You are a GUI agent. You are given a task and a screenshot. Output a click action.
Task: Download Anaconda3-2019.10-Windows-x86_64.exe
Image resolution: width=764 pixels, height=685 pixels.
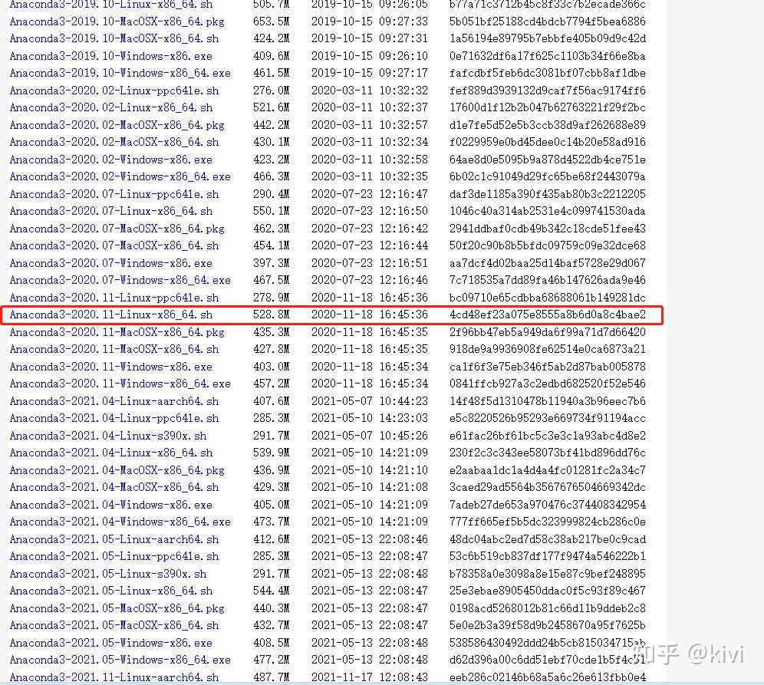tap(120, 73)
